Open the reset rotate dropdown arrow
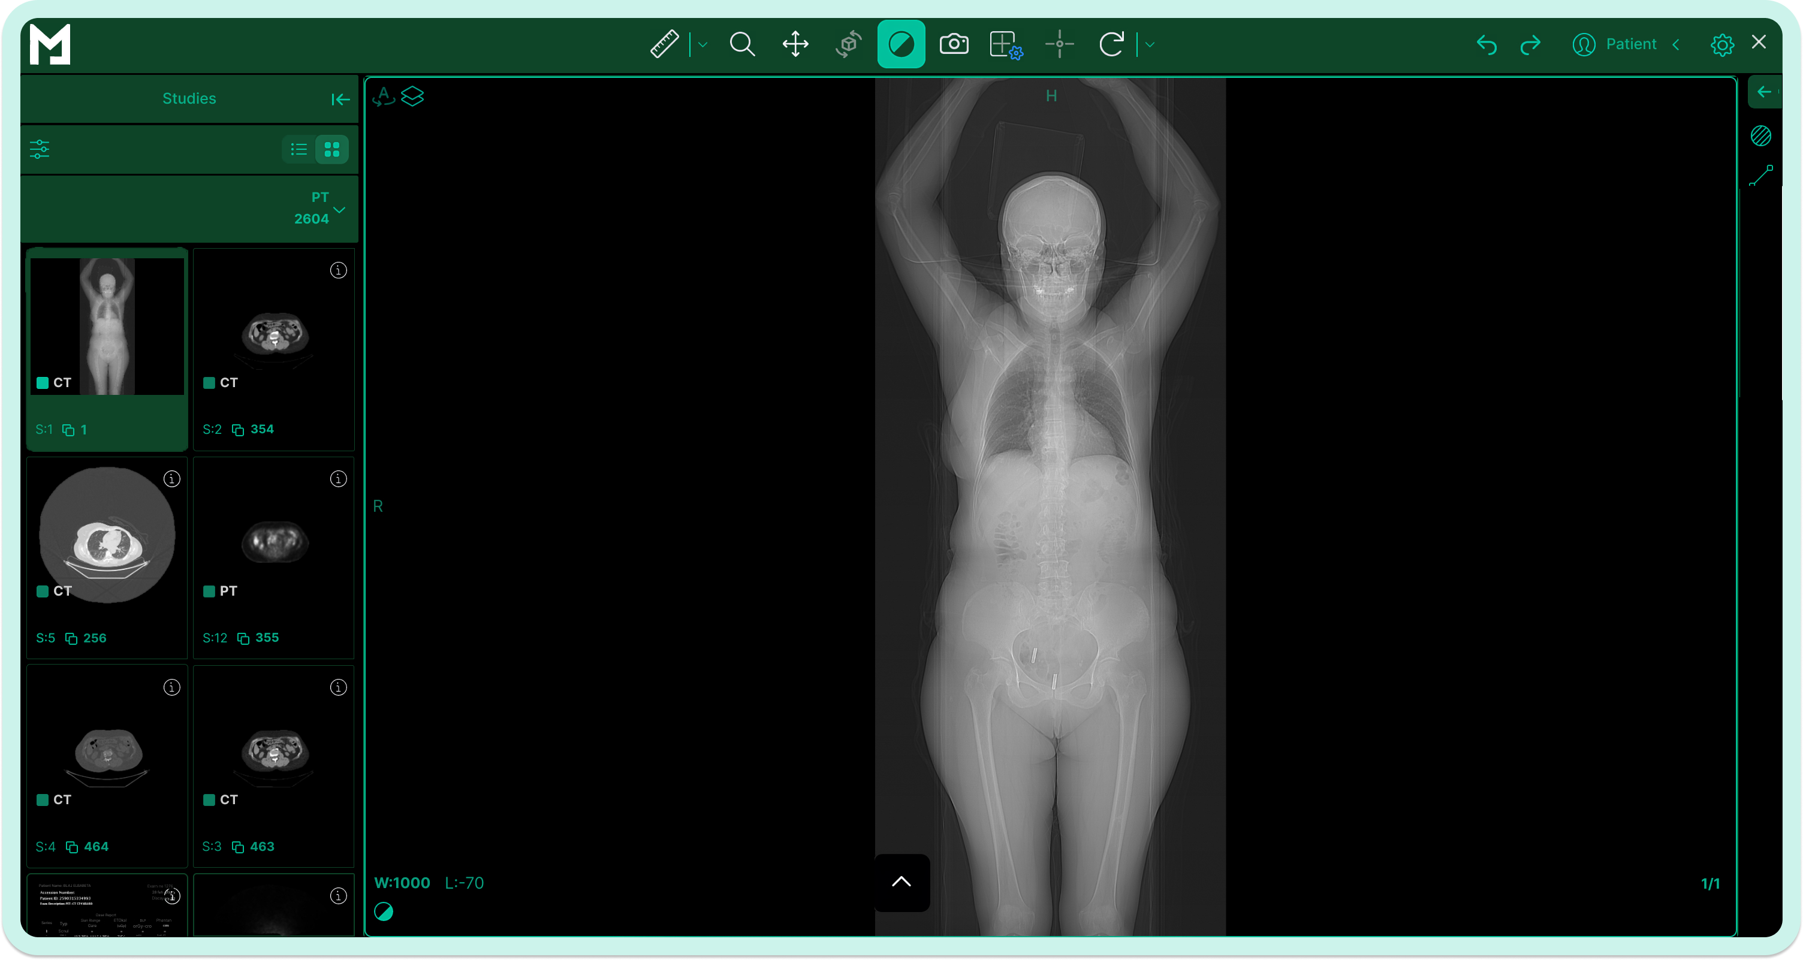 coord(1149,45)
